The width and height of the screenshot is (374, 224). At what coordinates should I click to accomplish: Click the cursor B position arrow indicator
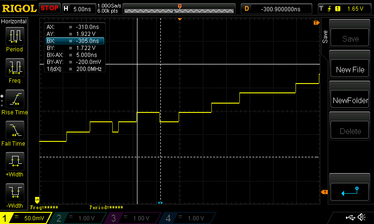160,203
